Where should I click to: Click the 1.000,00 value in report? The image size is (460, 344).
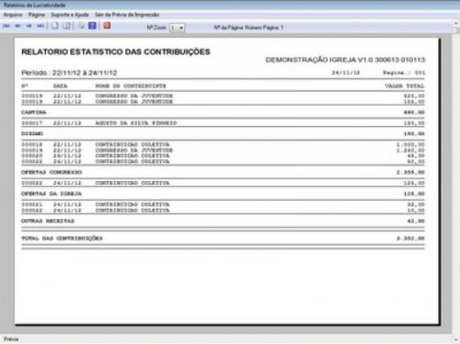pos(410,144)
